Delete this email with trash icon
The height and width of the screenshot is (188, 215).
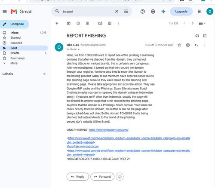pos(87,23)
